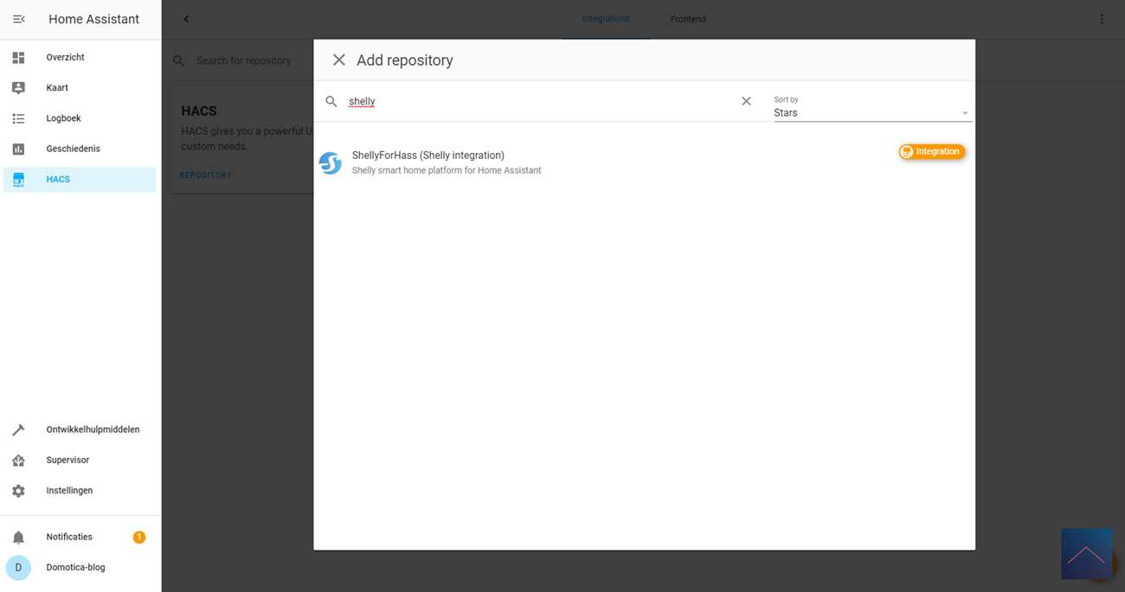Open Instellingen in the sidebar
Image resolution: width=1125 pixels, height=592 pixels.
(x=80, y=490)
